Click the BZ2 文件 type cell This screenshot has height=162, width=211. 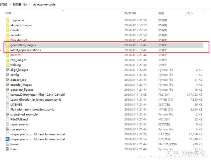click(x=164, y=139)
